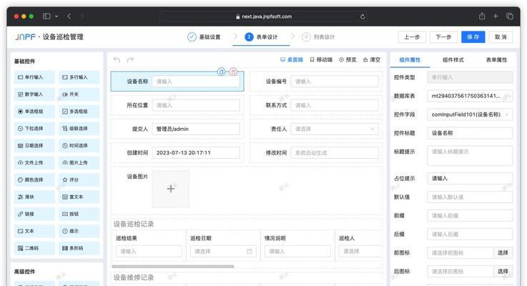The image size is (527, 286).
Task: Switch to 组件属性 tab
Action: point(410,60)
